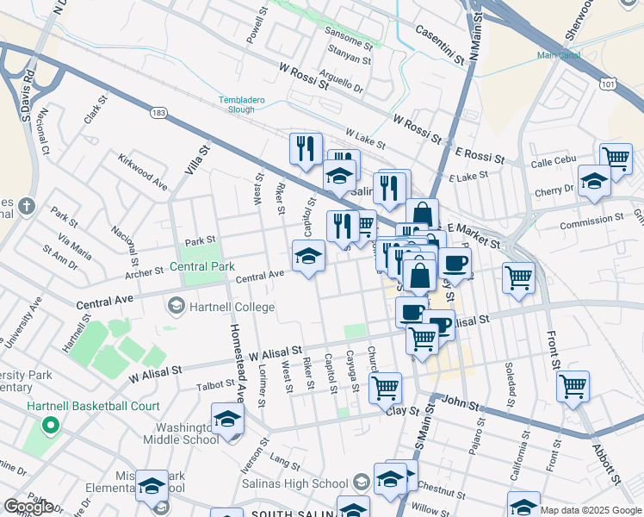Click the Talbot St label
Image resolution: width=644 pixels, height=517 pixels.
point(215,385)
